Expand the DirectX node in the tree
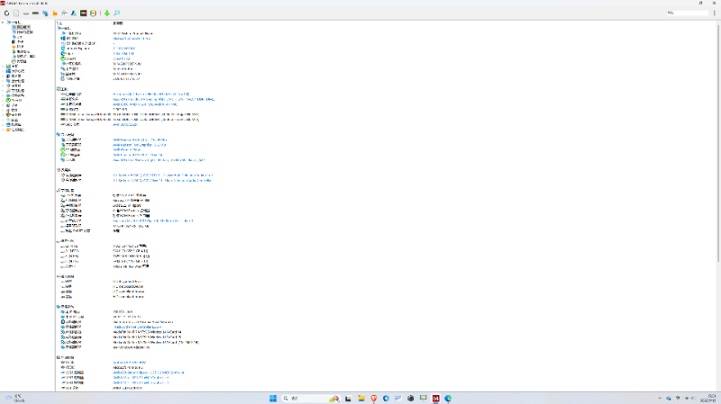Screen dimensions: 721x404 pyautogui.click(x=4, y=101)
